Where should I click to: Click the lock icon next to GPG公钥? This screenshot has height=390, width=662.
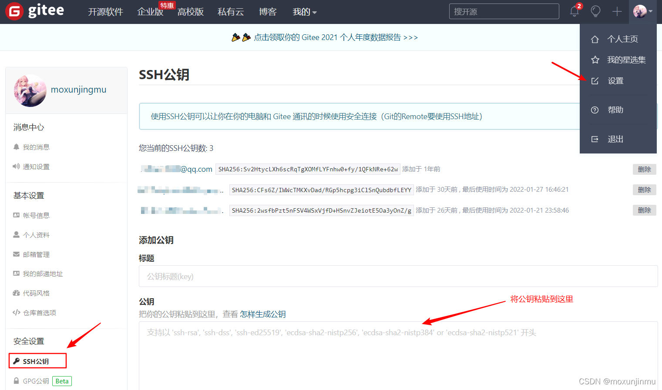click(x=17, y=381)
